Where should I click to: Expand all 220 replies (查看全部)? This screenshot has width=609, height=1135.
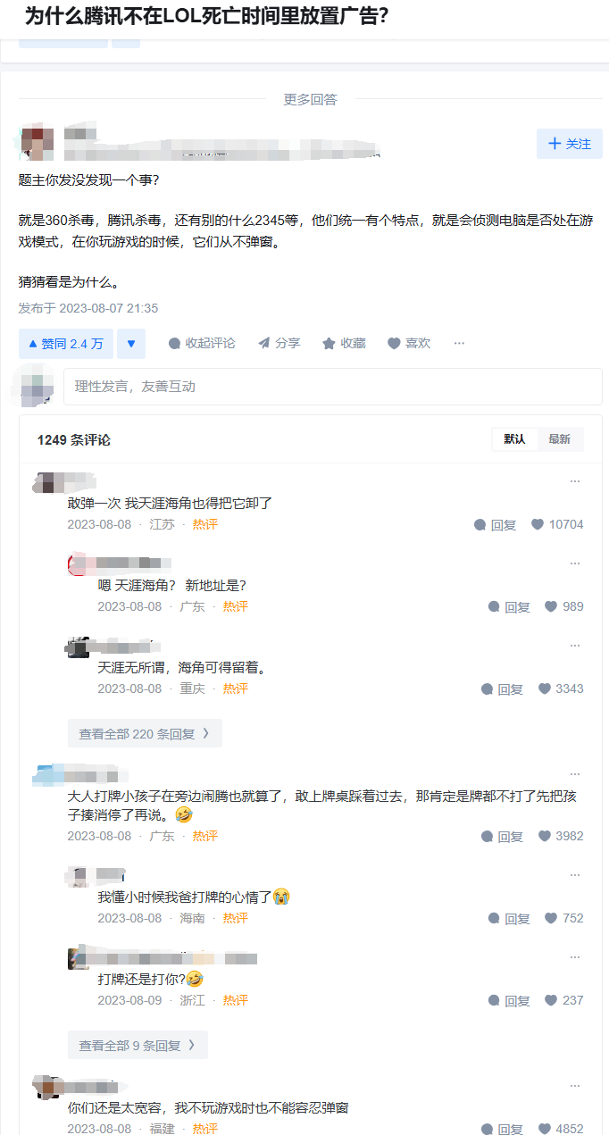pos(145,734)
